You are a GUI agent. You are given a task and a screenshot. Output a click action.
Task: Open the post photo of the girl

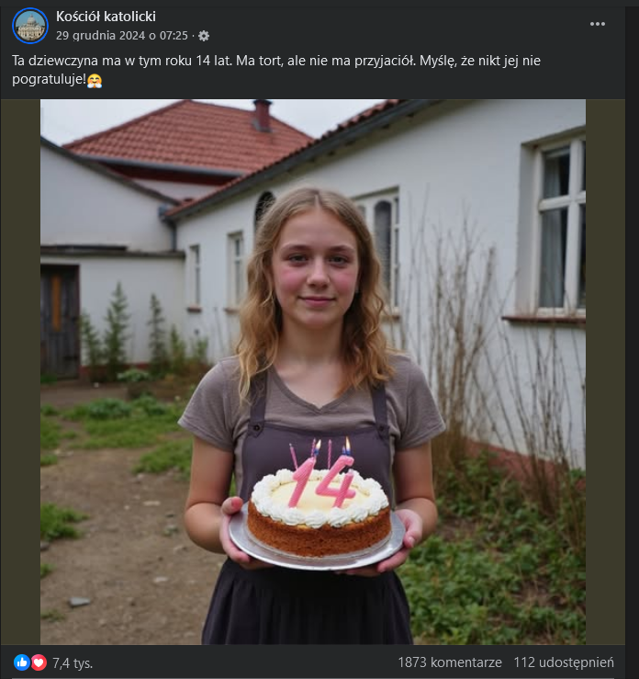[312, 276]
